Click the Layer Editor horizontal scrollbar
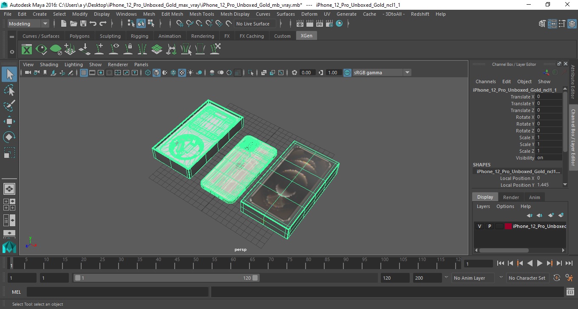The image size is (578, 309). pos(503,250)
